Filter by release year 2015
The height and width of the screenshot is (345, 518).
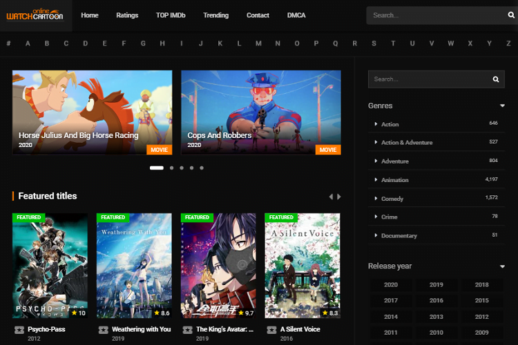point(482,300)
